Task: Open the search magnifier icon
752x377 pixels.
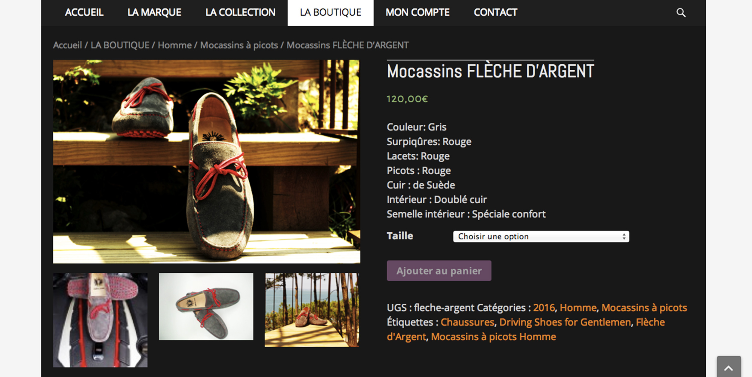Action: (681, 13)
